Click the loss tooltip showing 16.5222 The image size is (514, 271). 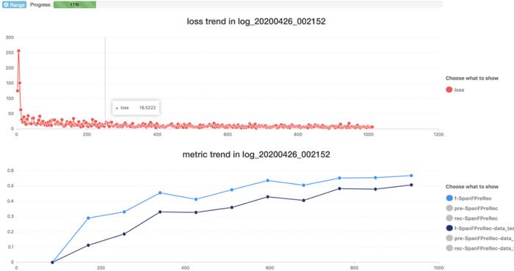pyautogui.click(x=136, y=108)
